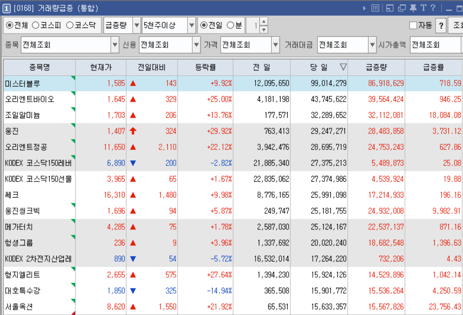Click the window layout icon in title bar

point(390,8)
